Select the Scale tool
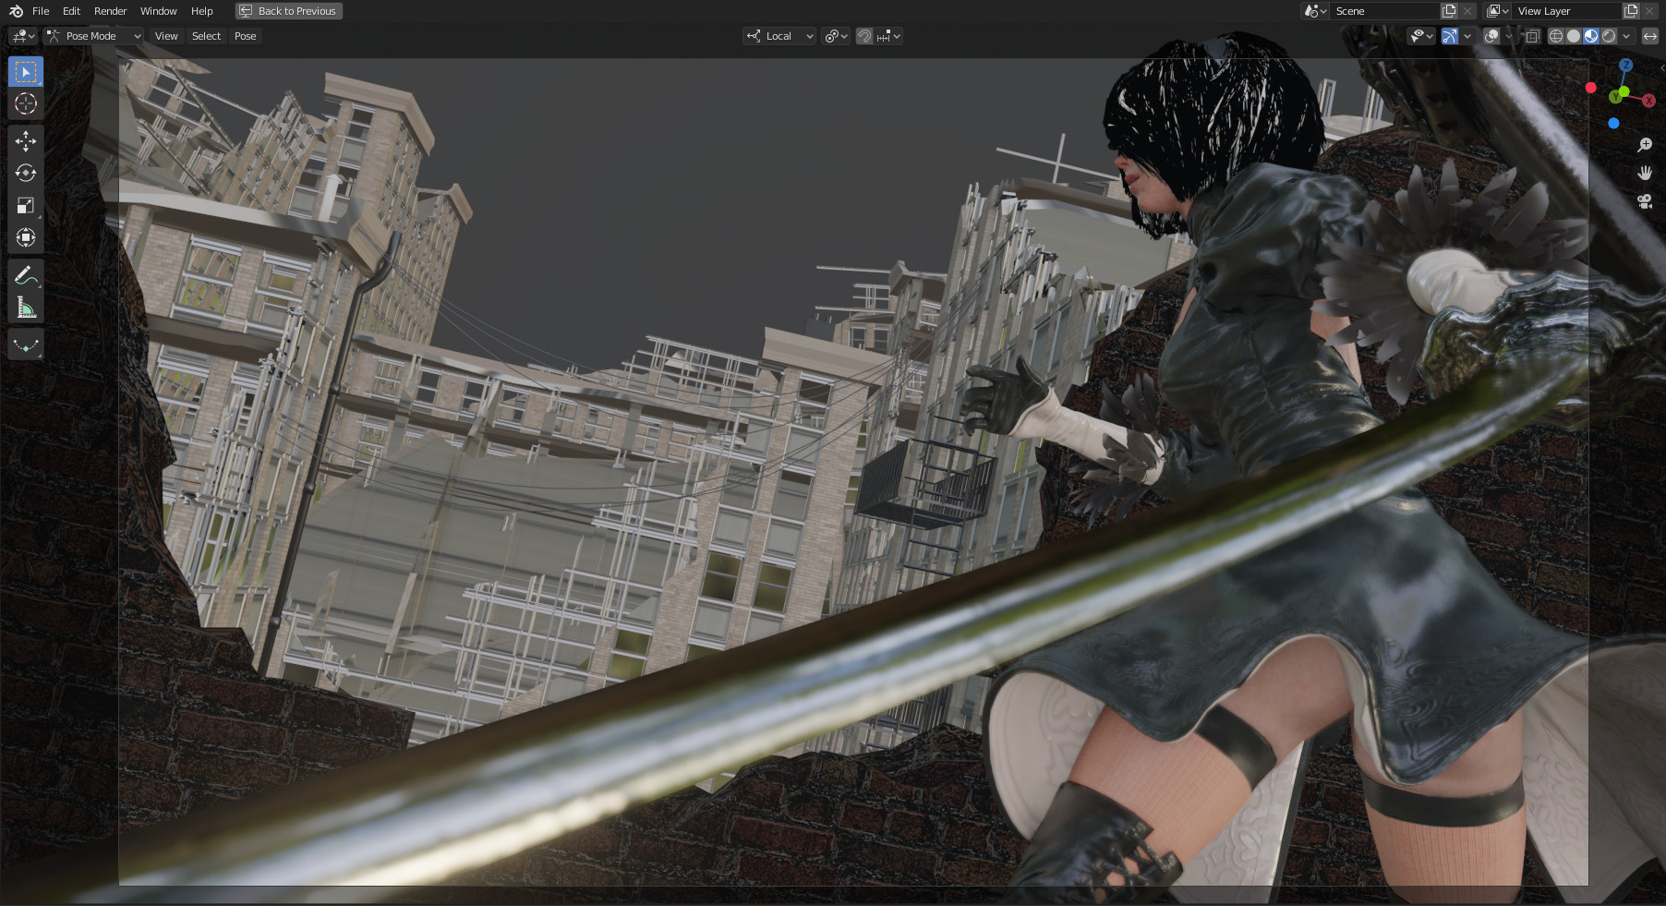1666x906 pixels. (26, 205)
